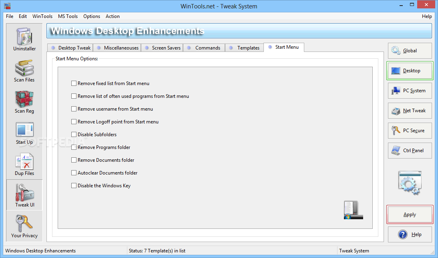Click the Windows Desktop Enhancements header banner
The image size is (438, 258).
[x=239, y=31]
